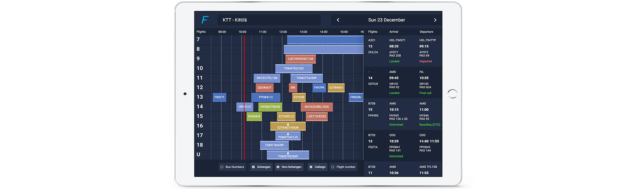Image resolution: width=639 pixels, height=189 pixels.
Task: Click the Final call status
Action: [x=425, y=93]
